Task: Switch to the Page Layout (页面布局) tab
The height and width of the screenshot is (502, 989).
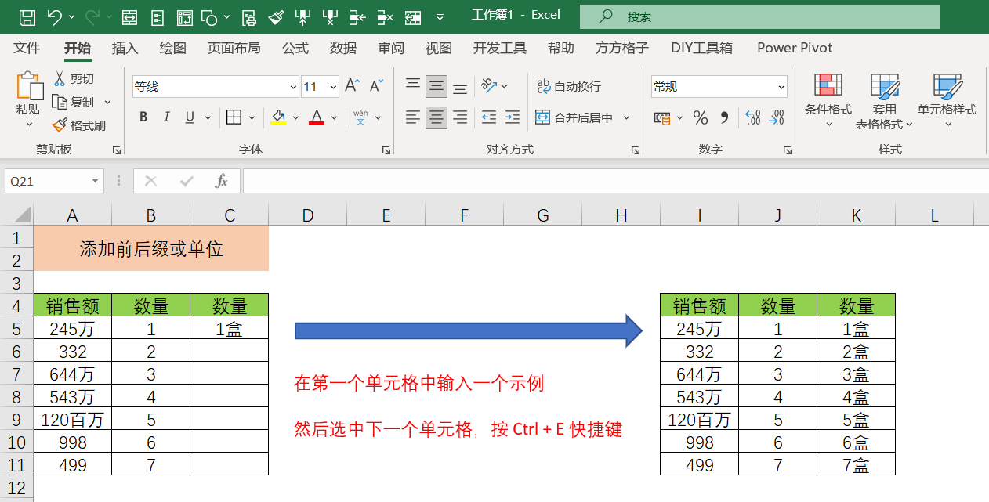Action: [x=234, y=48]
